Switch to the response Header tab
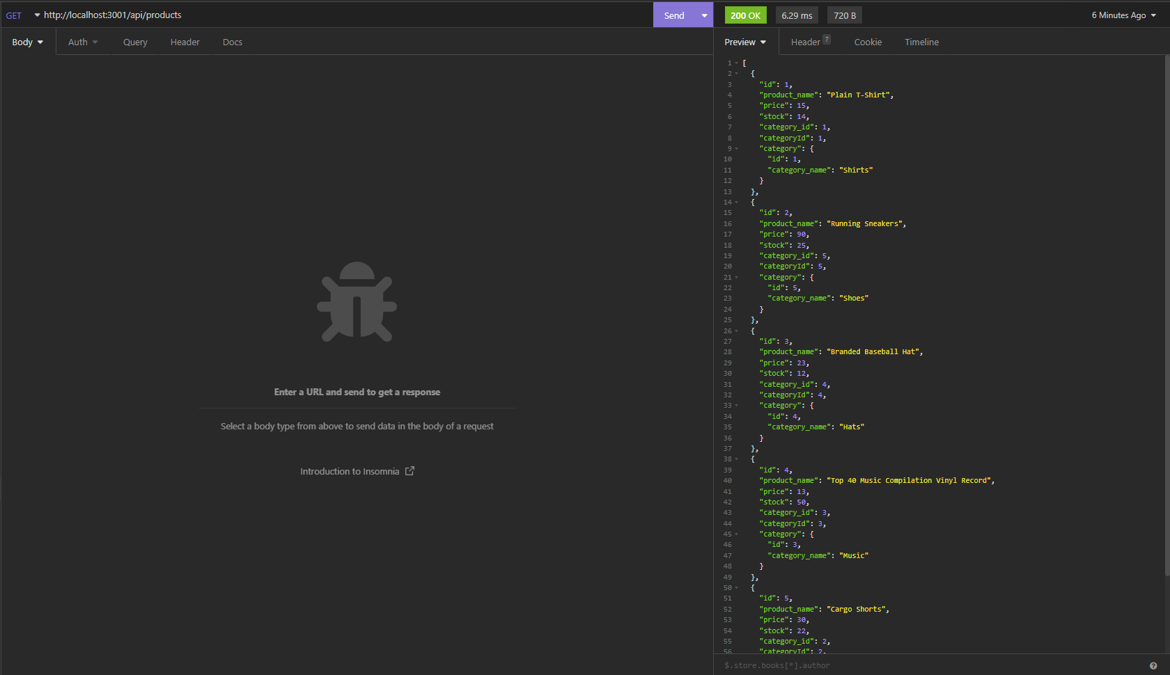The height and width of the screenshot is (675, 1170). [811, 42]
